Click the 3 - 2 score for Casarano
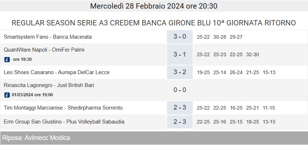 pyautogui.click(x=180, y=72)
